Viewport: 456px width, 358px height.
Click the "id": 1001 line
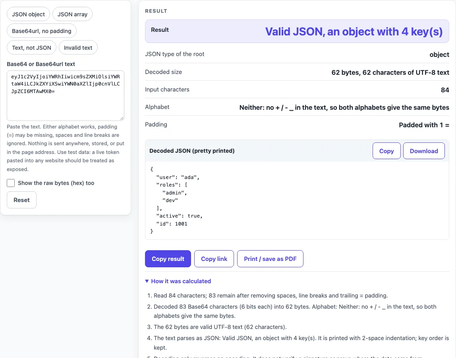coord(172,224)
